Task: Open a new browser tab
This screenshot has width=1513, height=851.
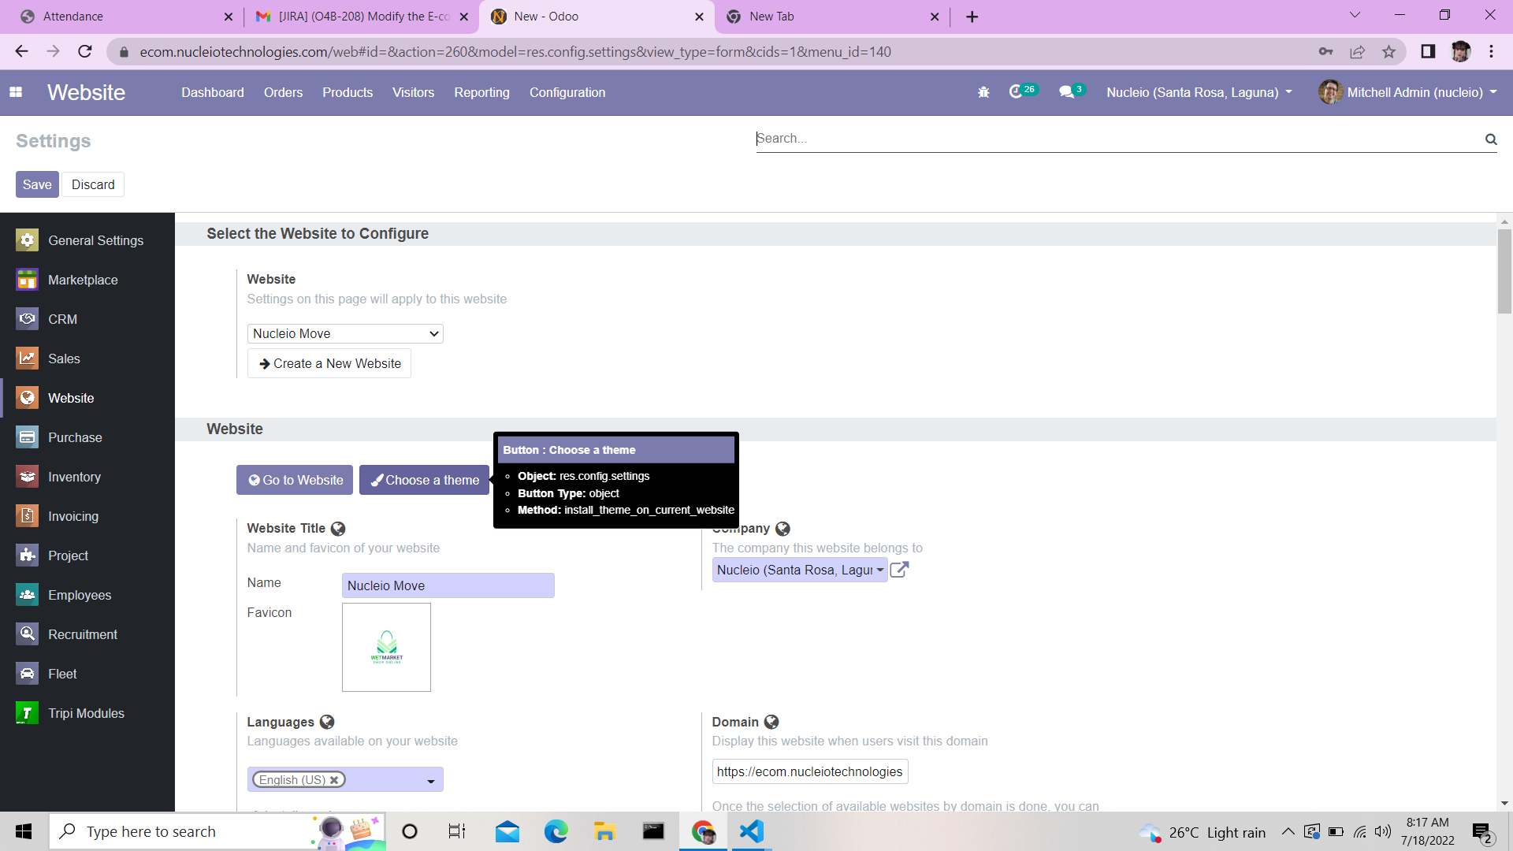Action: [x=972, y=17]
